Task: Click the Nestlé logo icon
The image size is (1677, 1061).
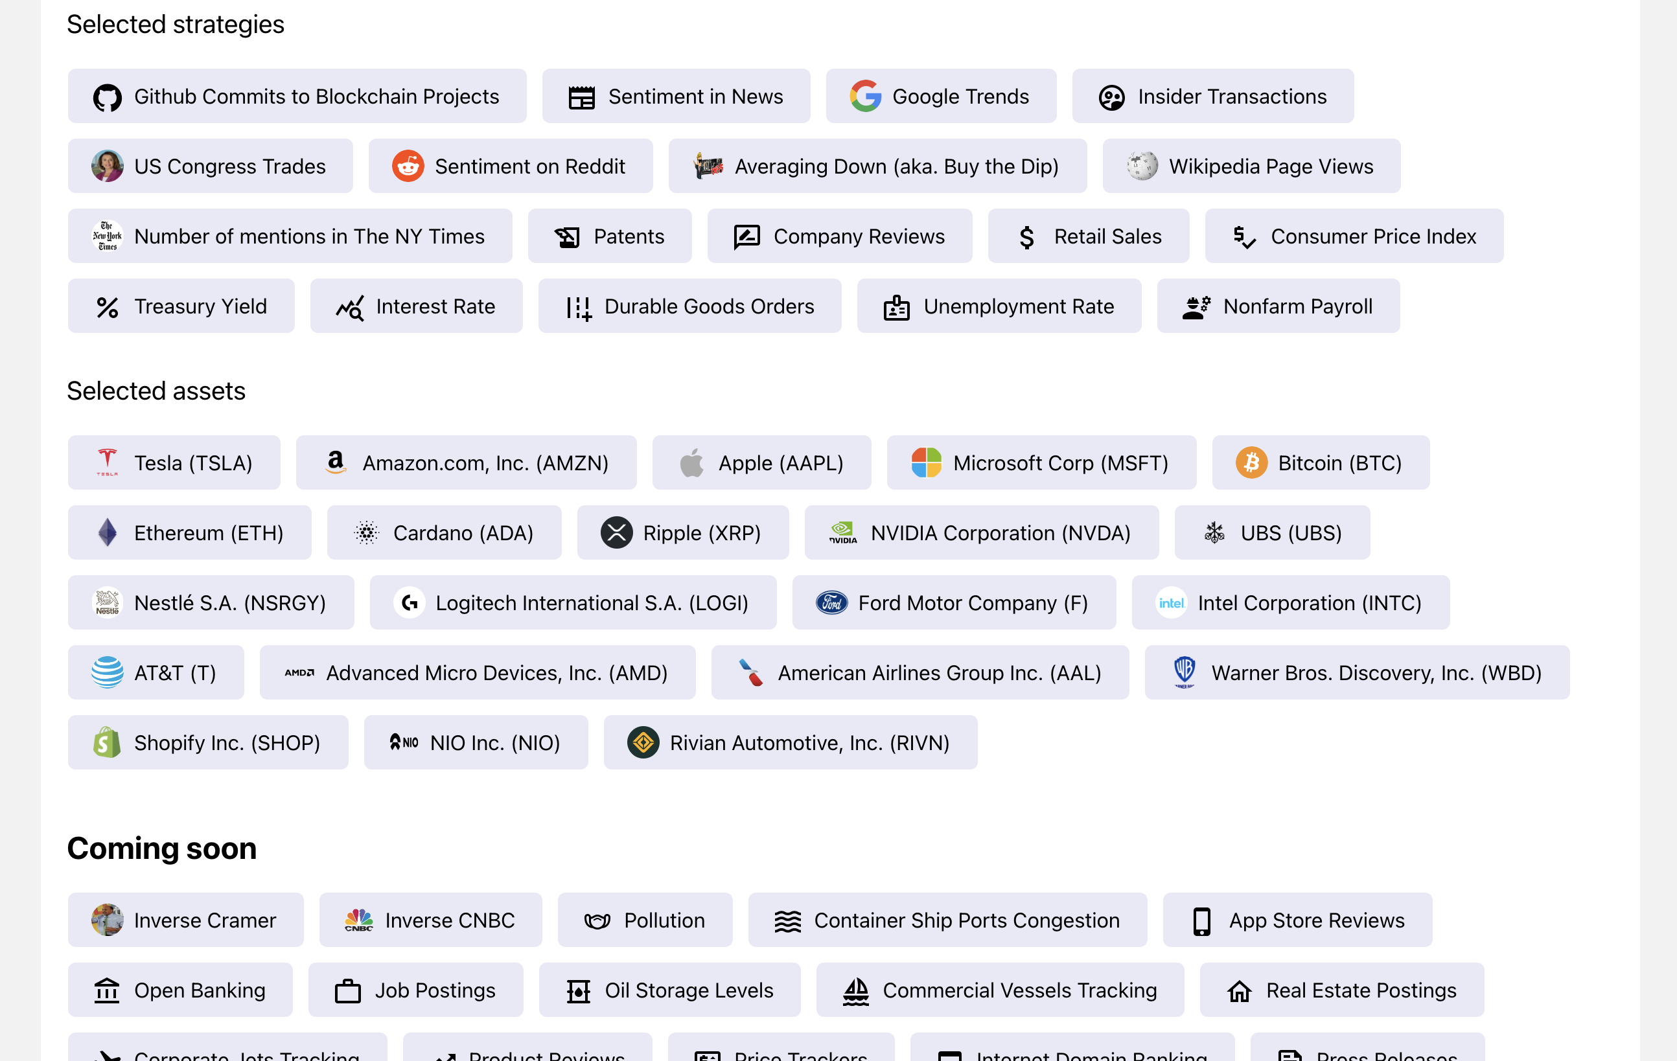Action: (108, 603)
